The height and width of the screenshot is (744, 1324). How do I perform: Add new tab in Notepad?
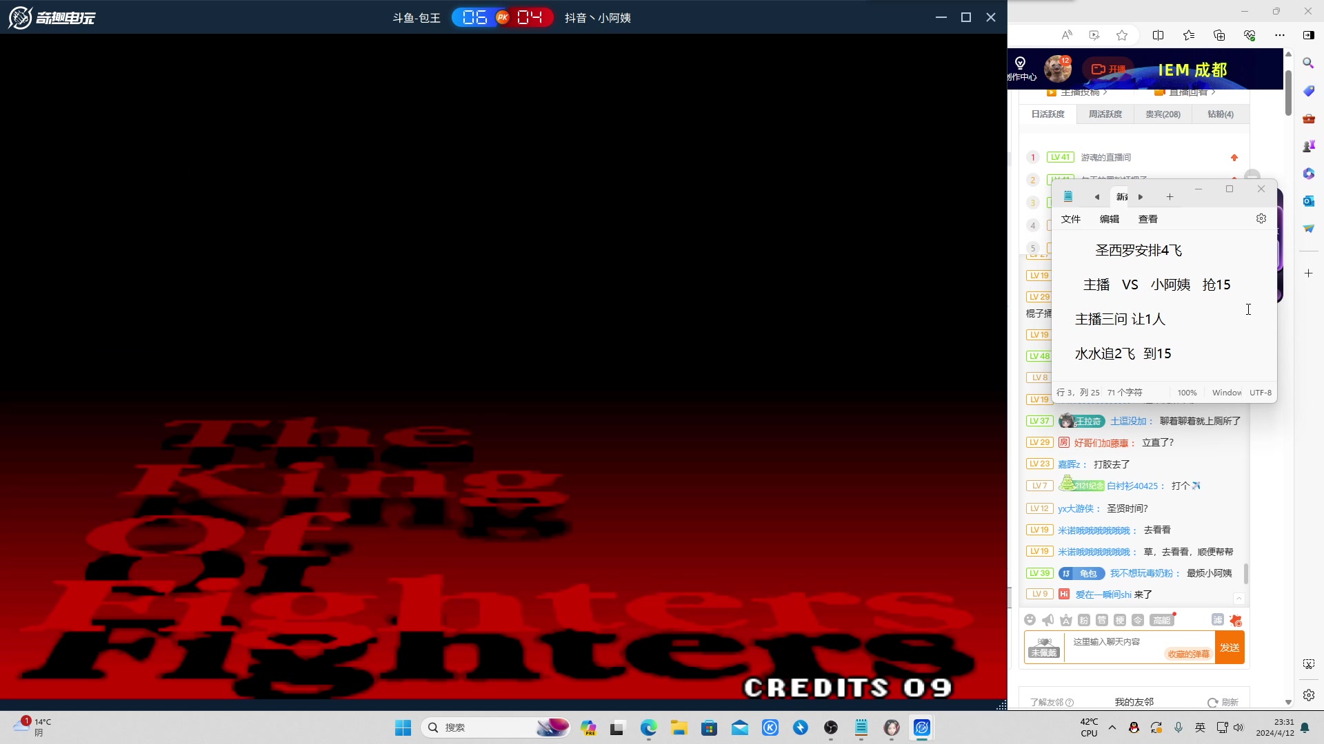(1170, 197)
